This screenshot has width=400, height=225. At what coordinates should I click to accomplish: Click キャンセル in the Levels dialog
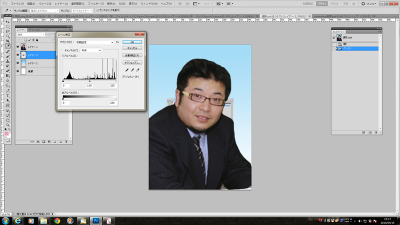pyautogui.click(x=132, y=48)
